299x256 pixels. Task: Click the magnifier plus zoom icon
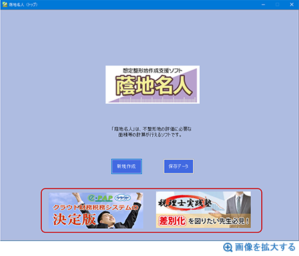point(228,247)
